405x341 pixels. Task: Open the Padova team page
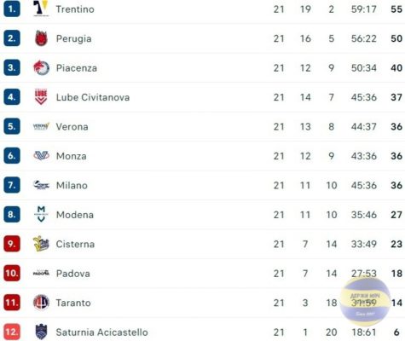click(x=72, y=274)
